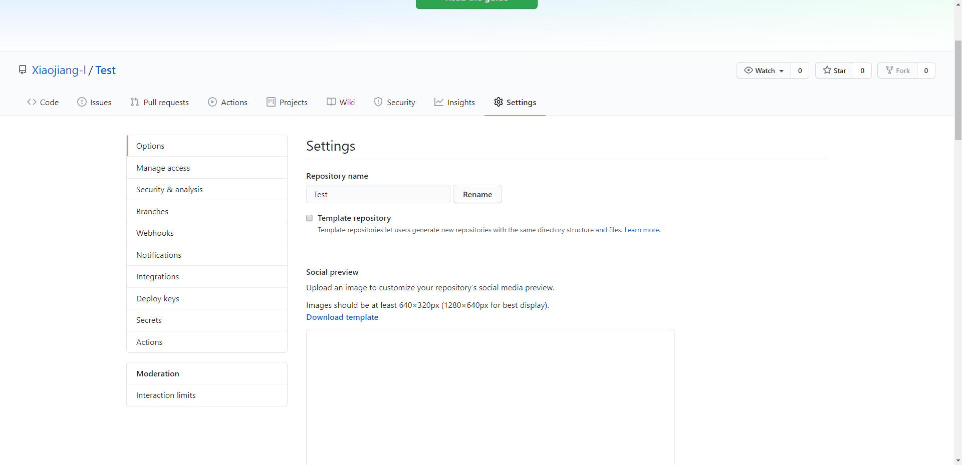Click the Repository name text field
This screenshot has height=465, width=962.
[x=378, y=194]
